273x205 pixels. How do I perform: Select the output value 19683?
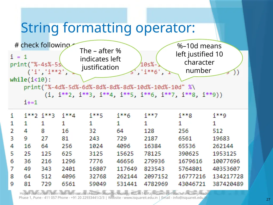(221, 139)
